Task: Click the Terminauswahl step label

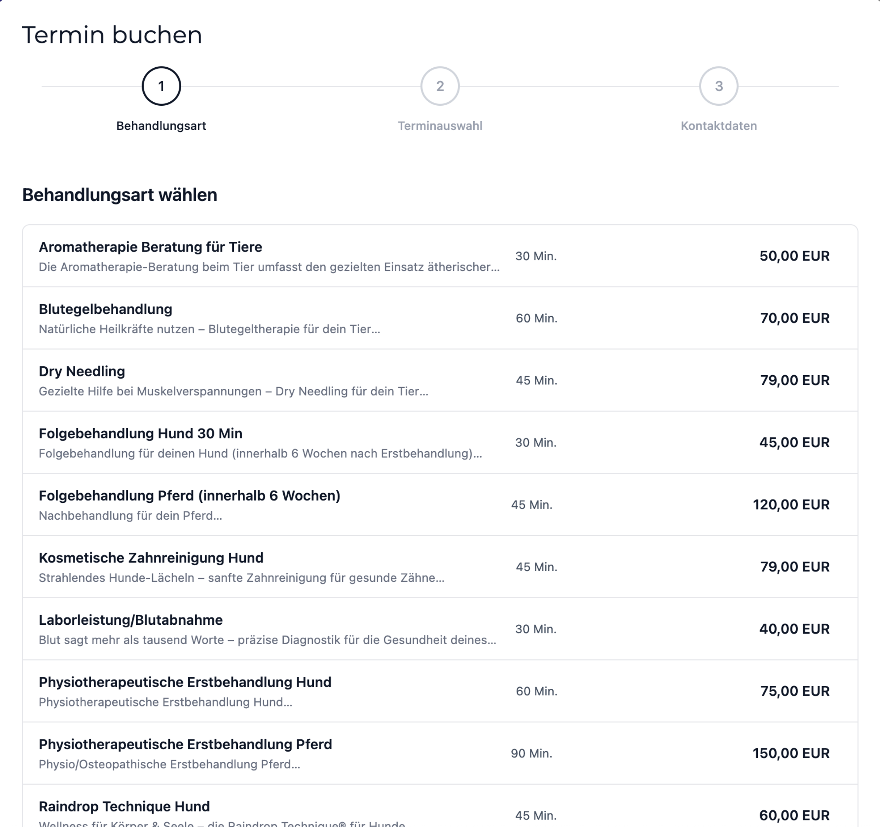Action: [440, 126]
